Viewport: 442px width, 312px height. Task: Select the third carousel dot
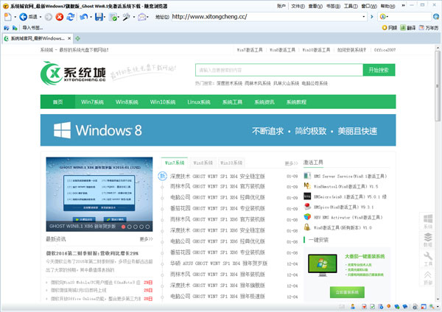(136, 227)
